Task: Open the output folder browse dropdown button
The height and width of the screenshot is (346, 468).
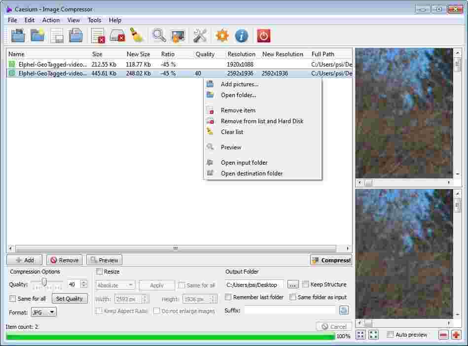Action: point(293,284)
